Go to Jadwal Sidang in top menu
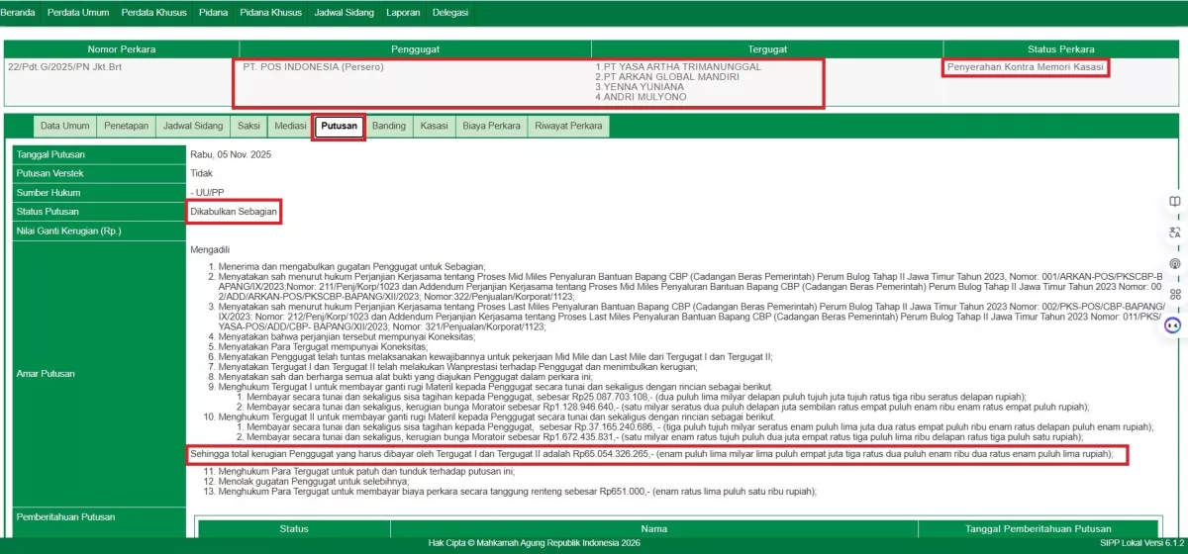Image resolution: width=1188 pixels, height=554 pixels. click(343, 13)
